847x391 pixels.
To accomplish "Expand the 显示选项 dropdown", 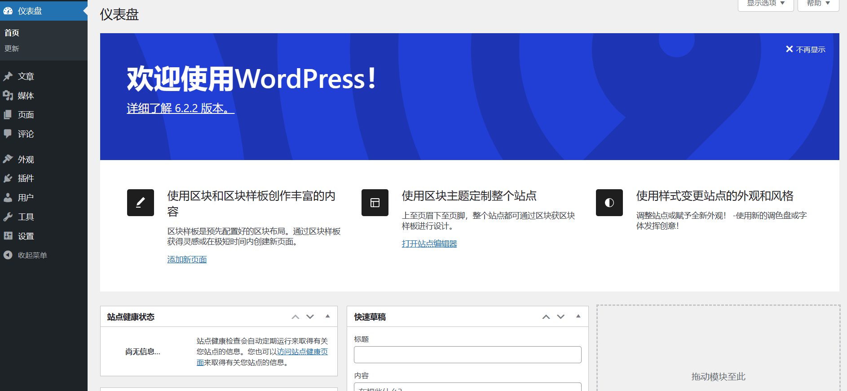I will (x=766, y=4).
